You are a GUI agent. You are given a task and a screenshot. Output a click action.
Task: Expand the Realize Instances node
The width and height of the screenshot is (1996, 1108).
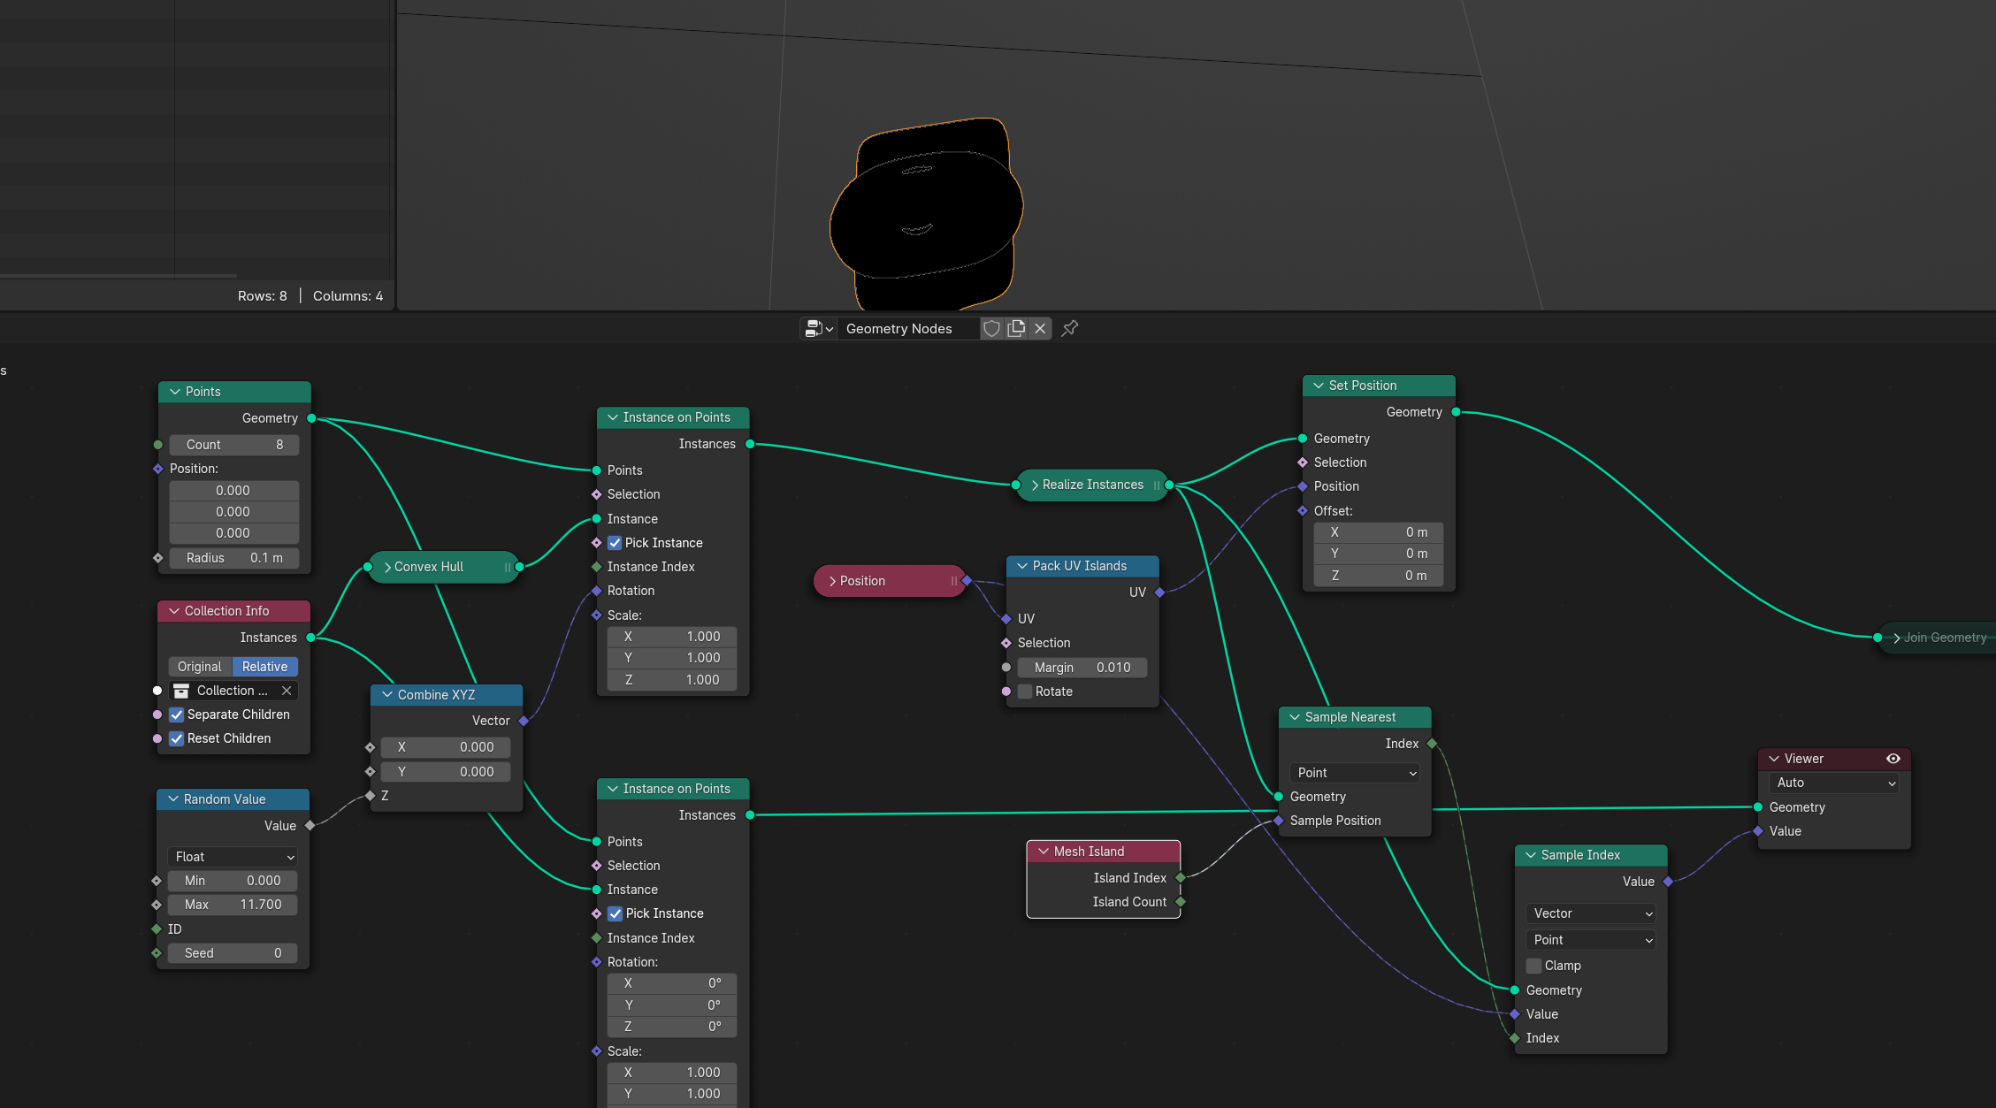[x=1035, y=485]
